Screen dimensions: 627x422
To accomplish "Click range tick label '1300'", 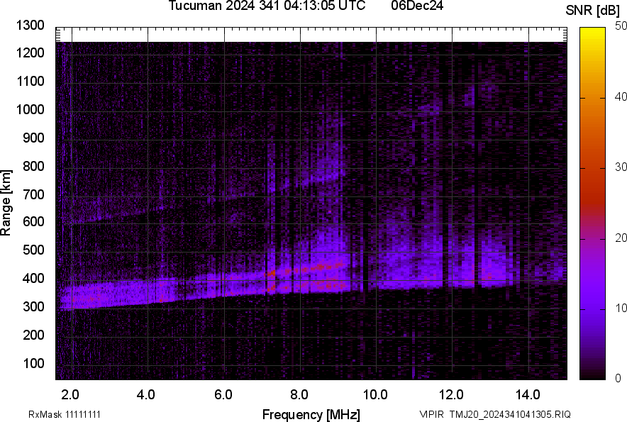I will 30,26.
